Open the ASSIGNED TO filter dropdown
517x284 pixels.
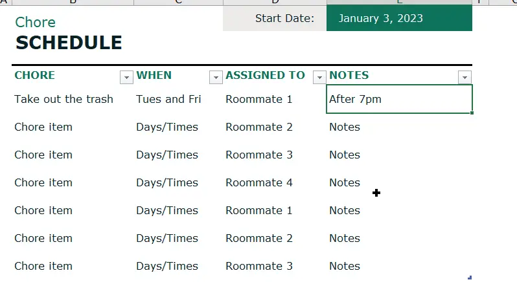click(x=319, y=78)
